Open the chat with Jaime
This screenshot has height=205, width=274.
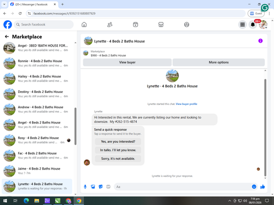[x=37, y=171]
